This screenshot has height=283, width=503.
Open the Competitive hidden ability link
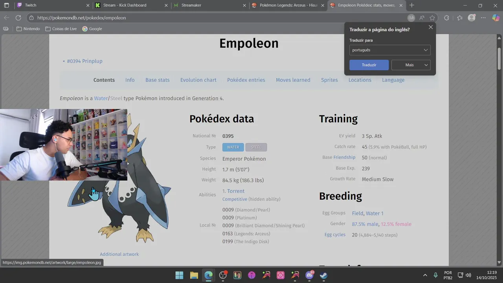pyautogui.click(x=235, y=199)
